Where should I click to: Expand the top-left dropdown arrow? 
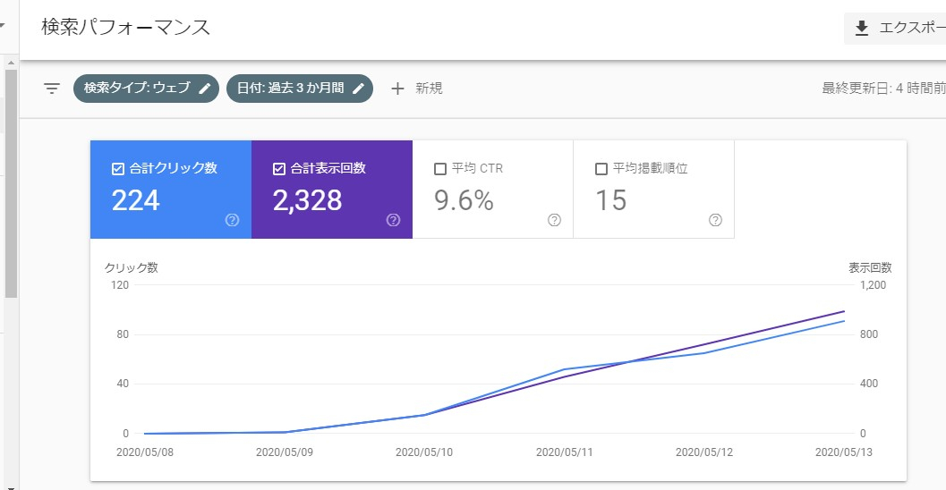(3, 27)
